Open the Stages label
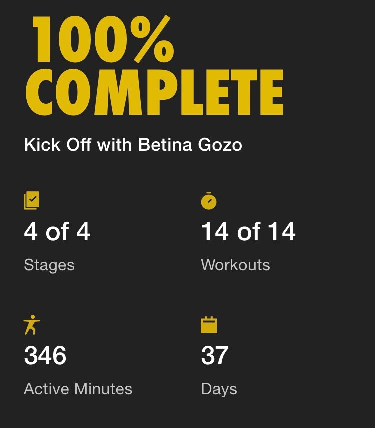This screenshot has height=428, width=375. tap(49, 264)
